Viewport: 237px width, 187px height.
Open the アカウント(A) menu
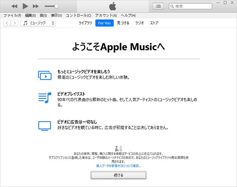pyautogui.click(x=106, y=15)
